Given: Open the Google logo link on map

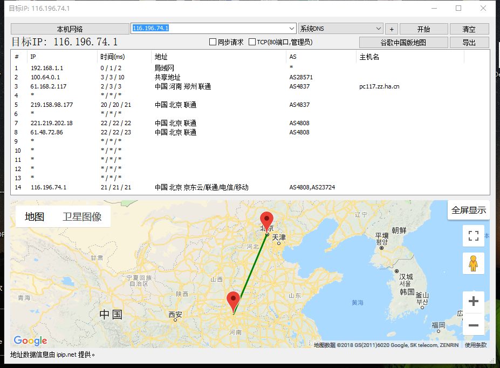Looking at the screenshot, I should (x=30, y=340).
